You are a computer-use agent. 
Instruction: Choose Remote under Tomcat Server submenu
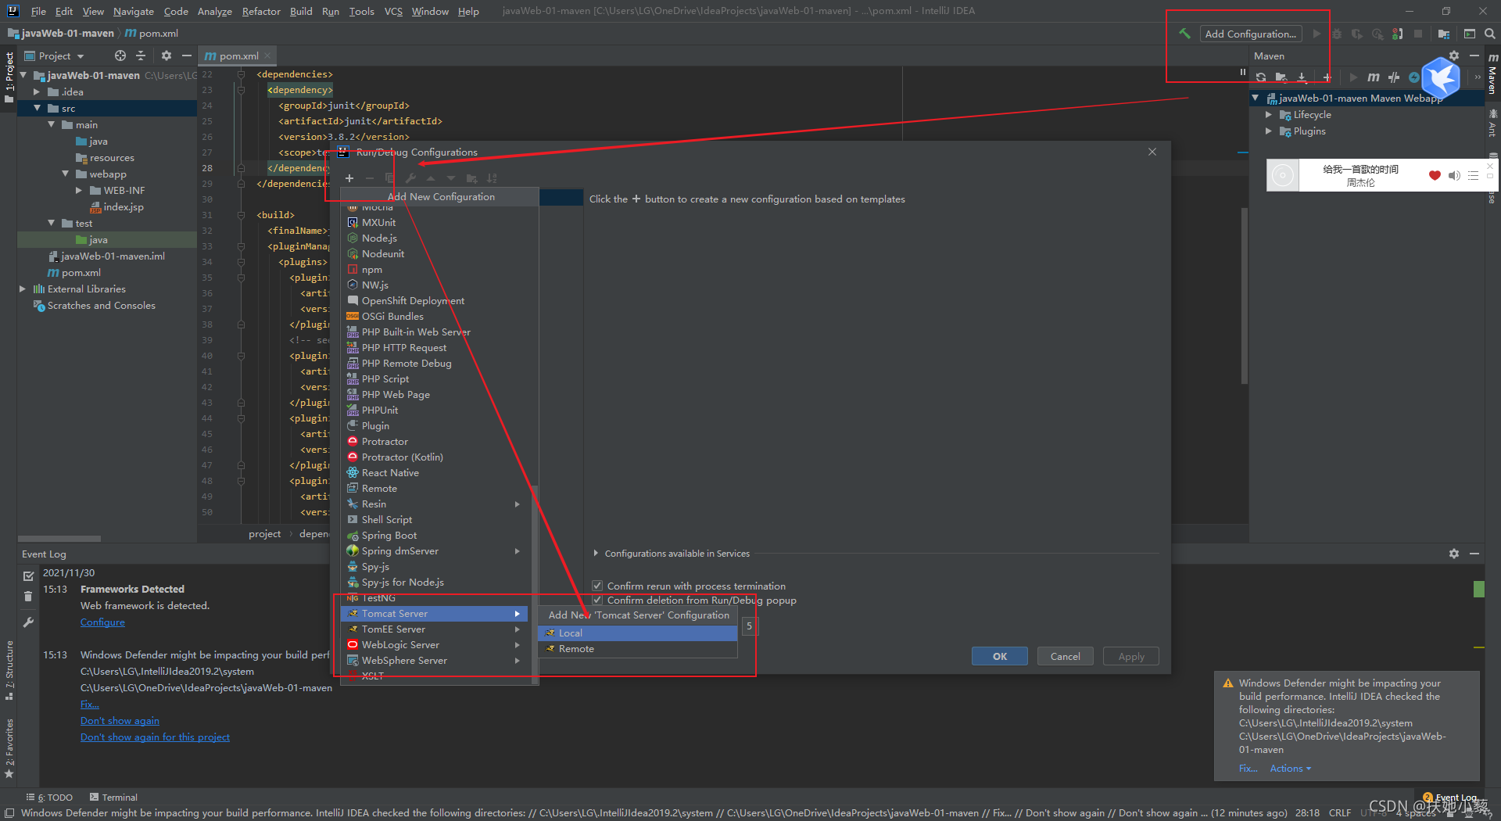tap(637, 649)
